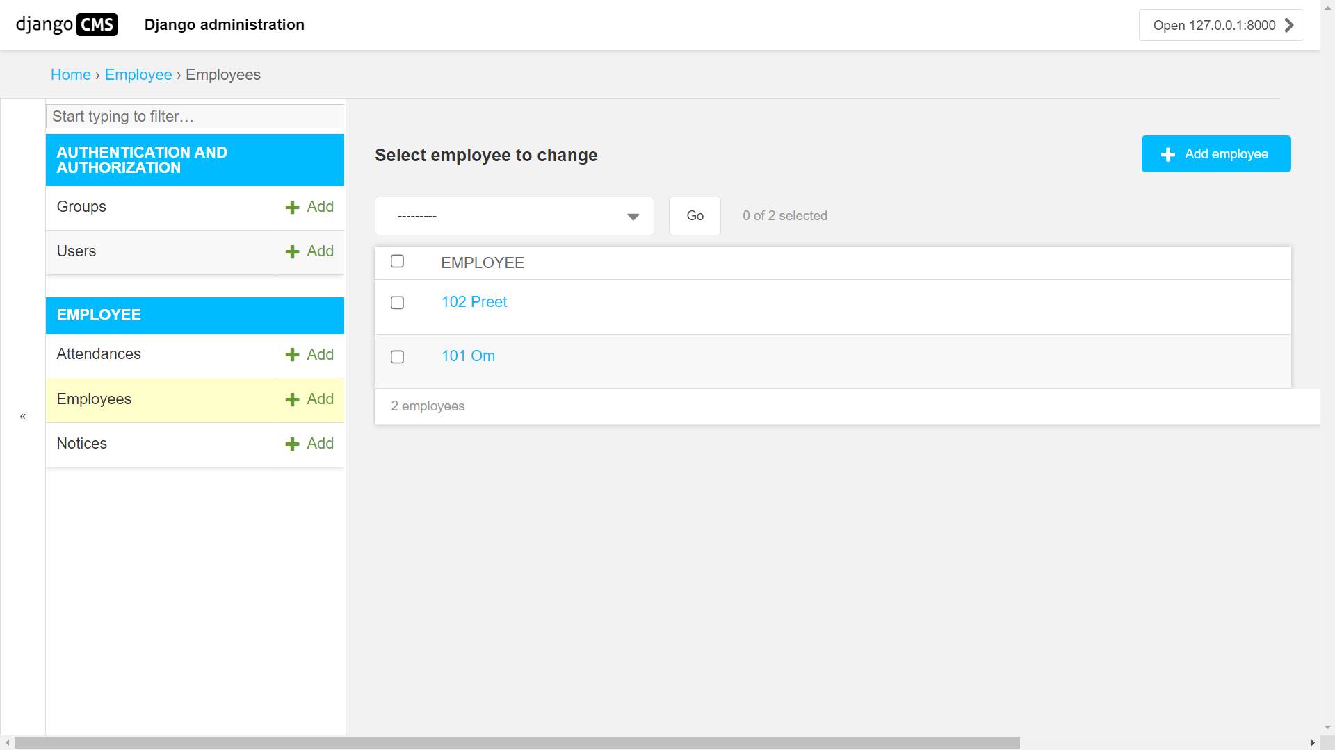Sort by clicking the EMPLOYEE column header

[x=483, y=262]
